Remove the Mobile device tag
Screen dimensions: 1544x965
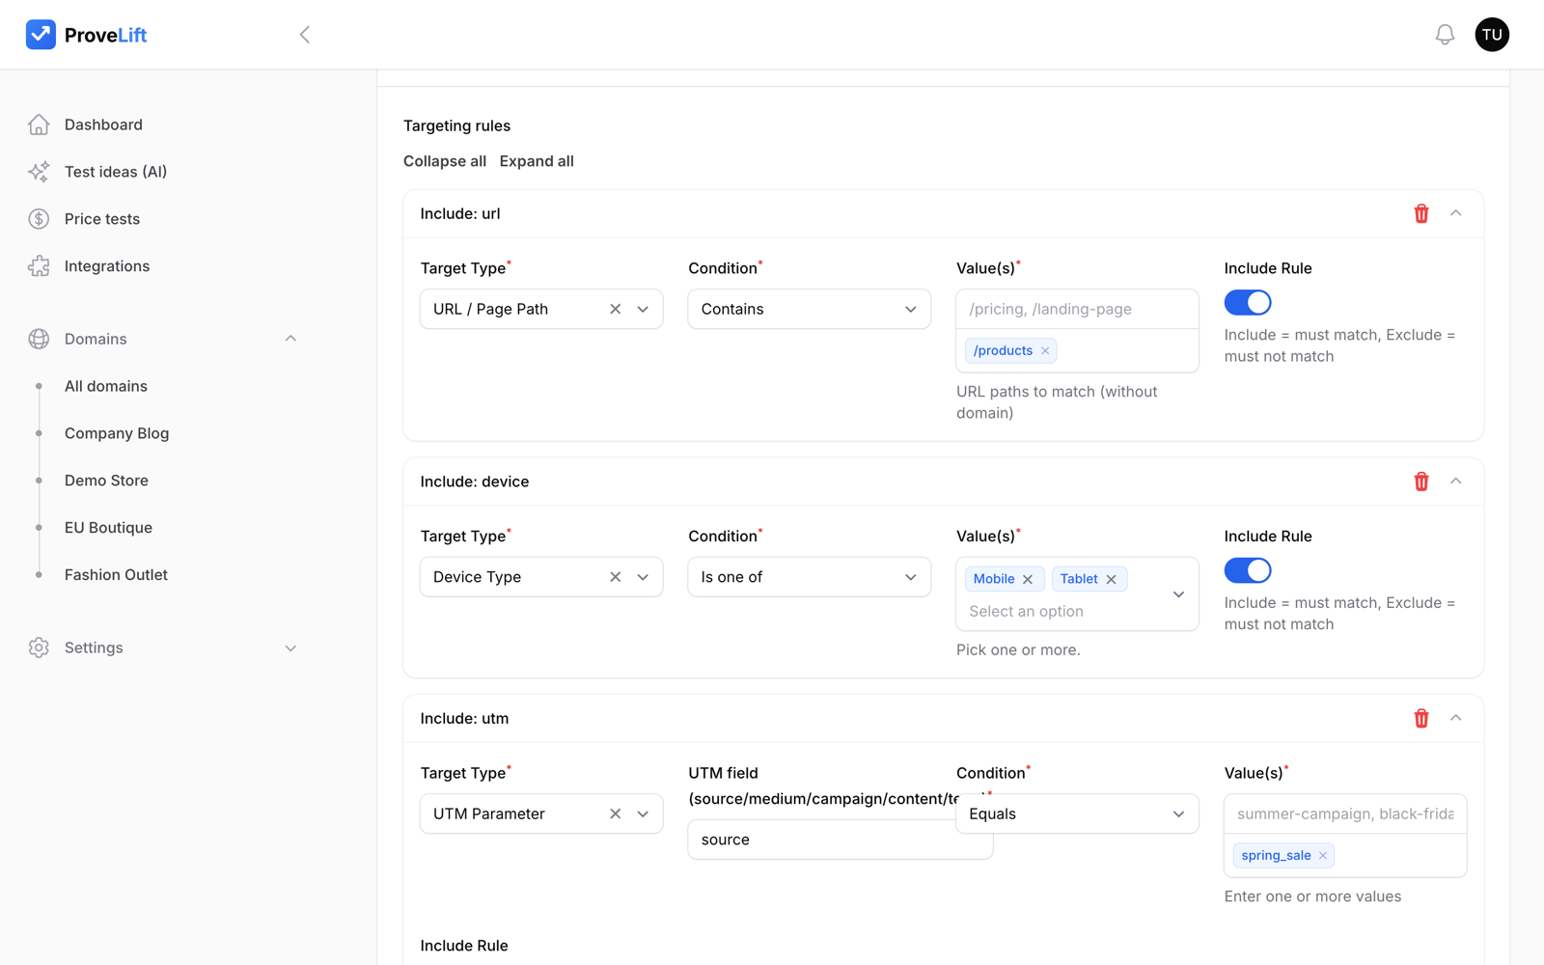tap(1028, 579)
